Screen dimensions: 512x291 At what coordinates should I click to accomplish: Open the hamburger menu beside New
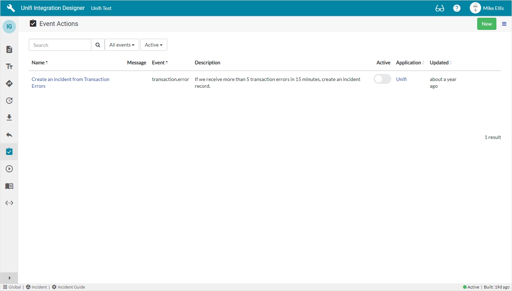pyautogui.click(x=504, y=24)
